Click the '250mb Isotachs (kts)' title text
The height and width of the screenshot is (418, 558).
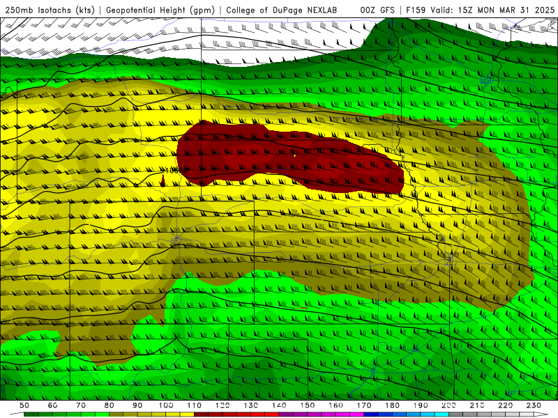point(50,10)
